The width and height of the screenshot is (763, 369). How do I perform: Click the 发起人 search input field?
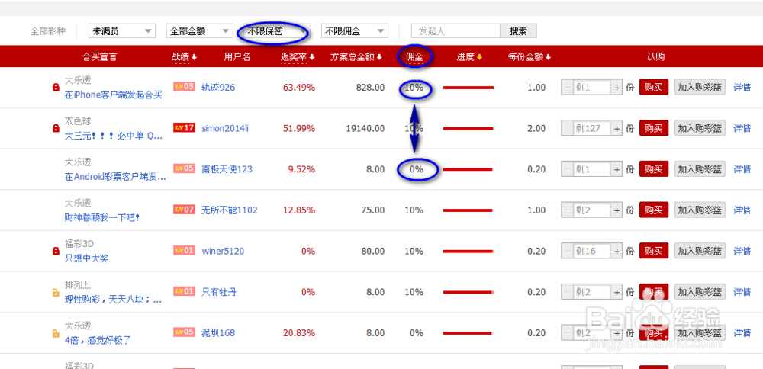(x=456, y=31)
